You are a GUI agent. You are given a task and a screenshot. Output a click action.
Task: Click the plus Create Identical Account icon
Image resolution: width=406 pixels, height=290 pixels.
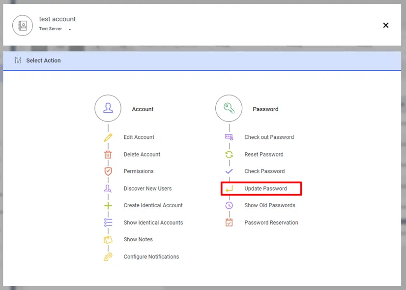click(108, 206)
